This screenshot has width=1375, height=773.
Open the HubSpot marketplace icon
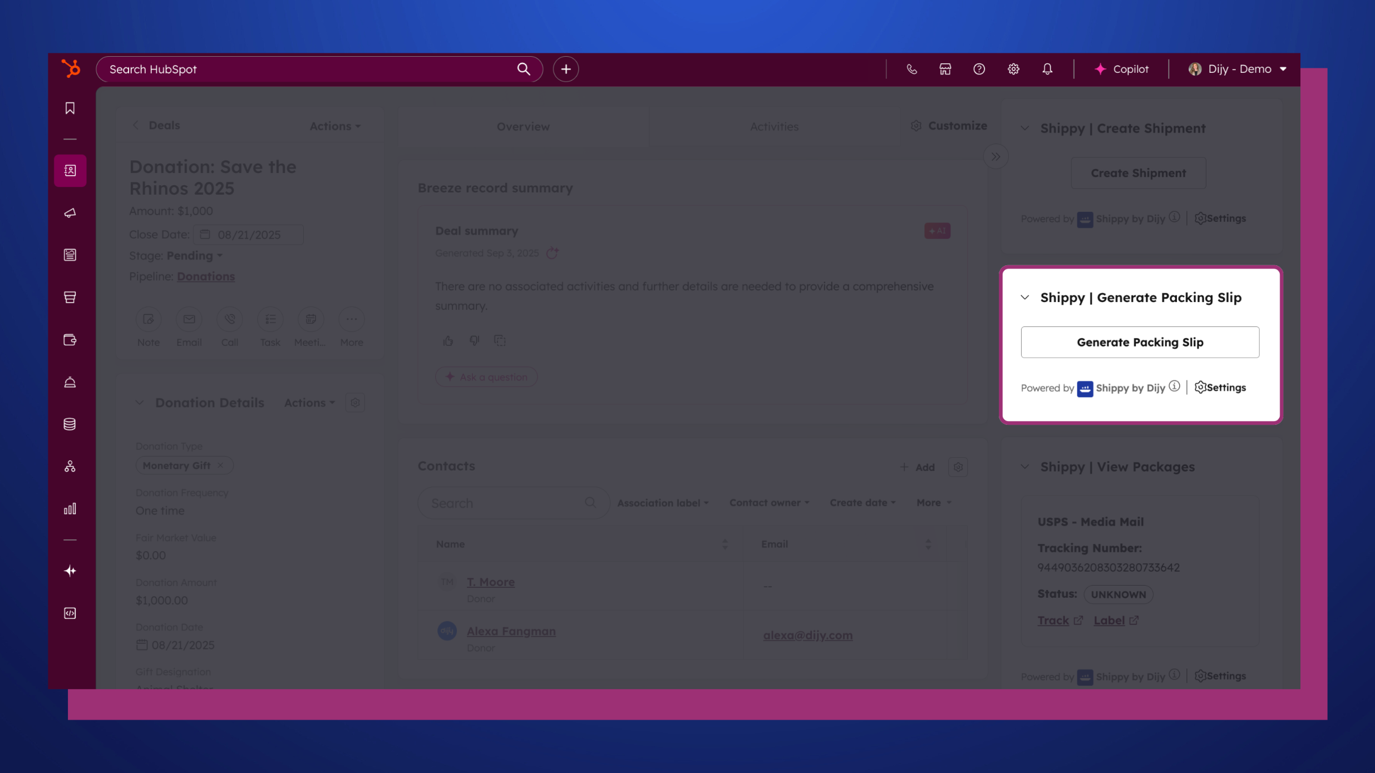click(x=945, y=69)
